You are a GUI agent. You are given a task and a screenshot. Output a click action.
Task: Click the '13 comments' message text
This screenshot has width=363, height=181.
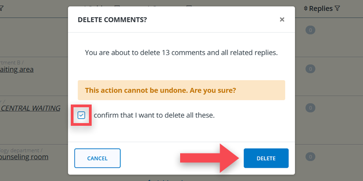coord(181,52)
